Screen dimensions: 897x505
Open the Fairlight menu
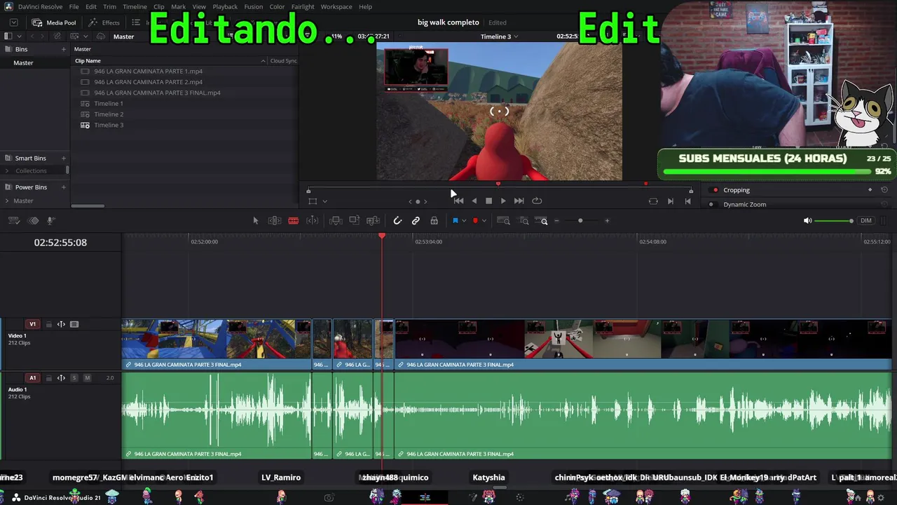(303, 6)
